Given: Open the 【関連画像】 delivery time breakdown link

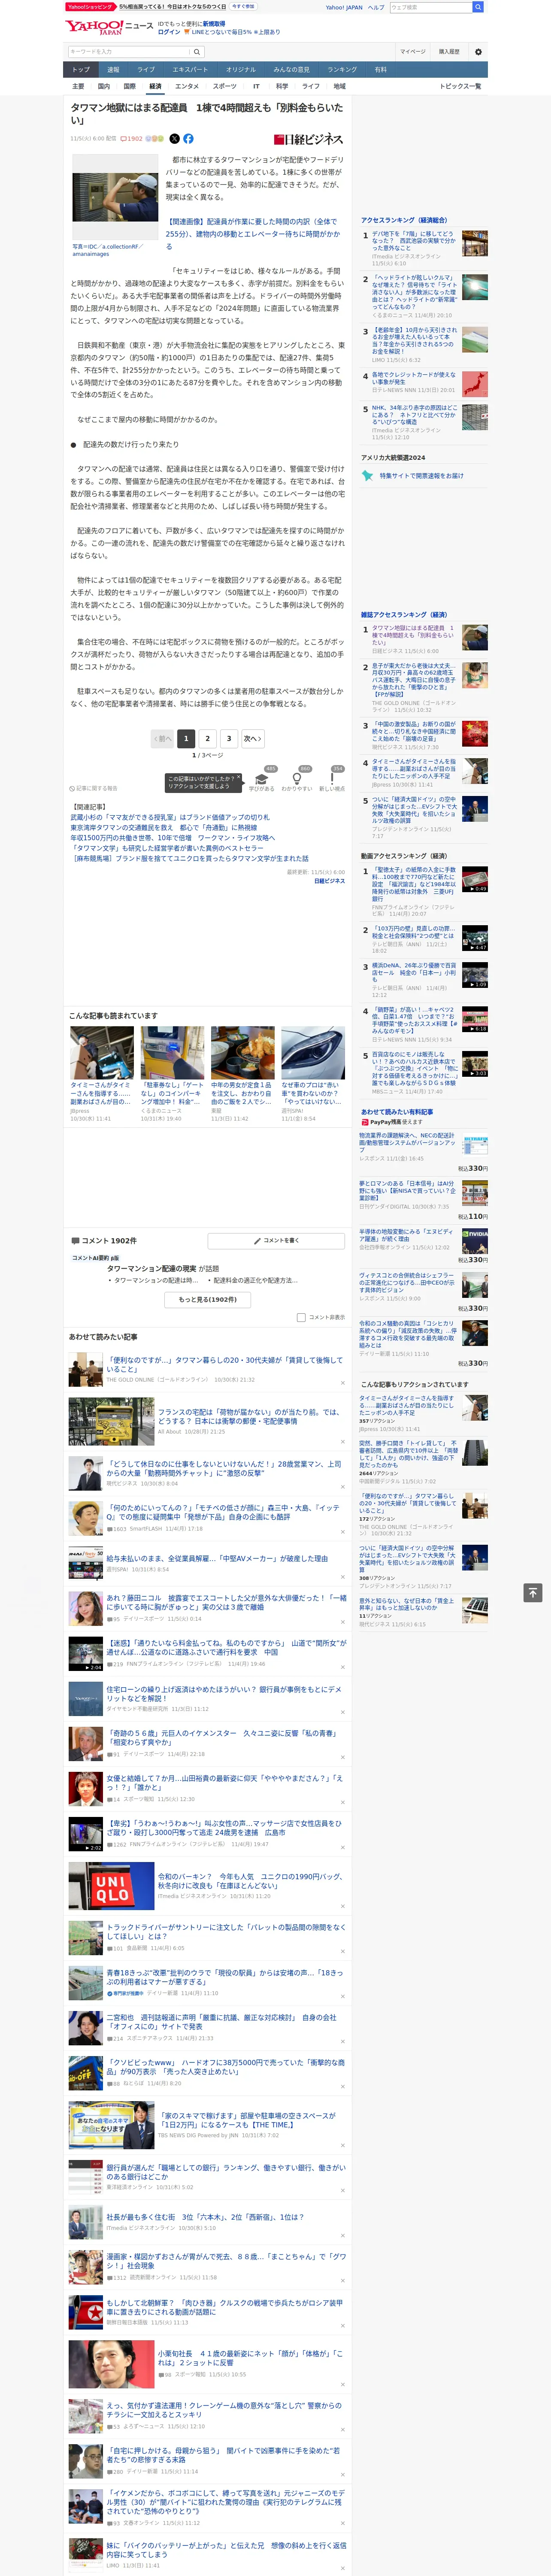Looking at the screenshot, I should tap(253, 233).
